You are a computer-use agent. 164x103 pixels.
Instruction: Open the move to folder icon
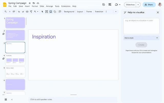point(34,3)
